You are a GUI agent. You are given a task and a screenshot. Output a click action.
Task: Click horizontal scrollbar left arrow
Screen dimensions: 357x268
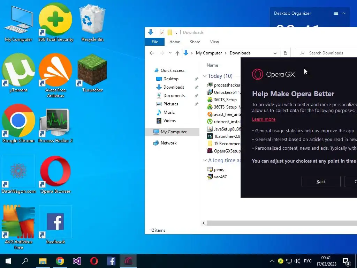pyautogui.click(x=204, y=223)
